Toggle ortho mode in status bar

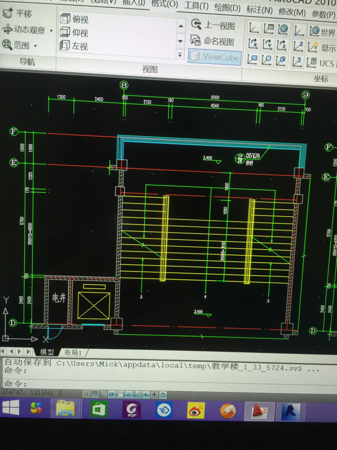tap(103, 394)
